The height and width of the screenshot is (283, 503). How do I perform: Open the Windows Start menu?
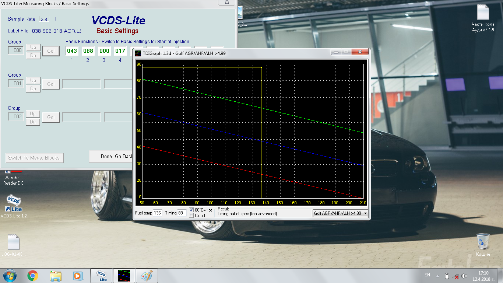point(10,276)
